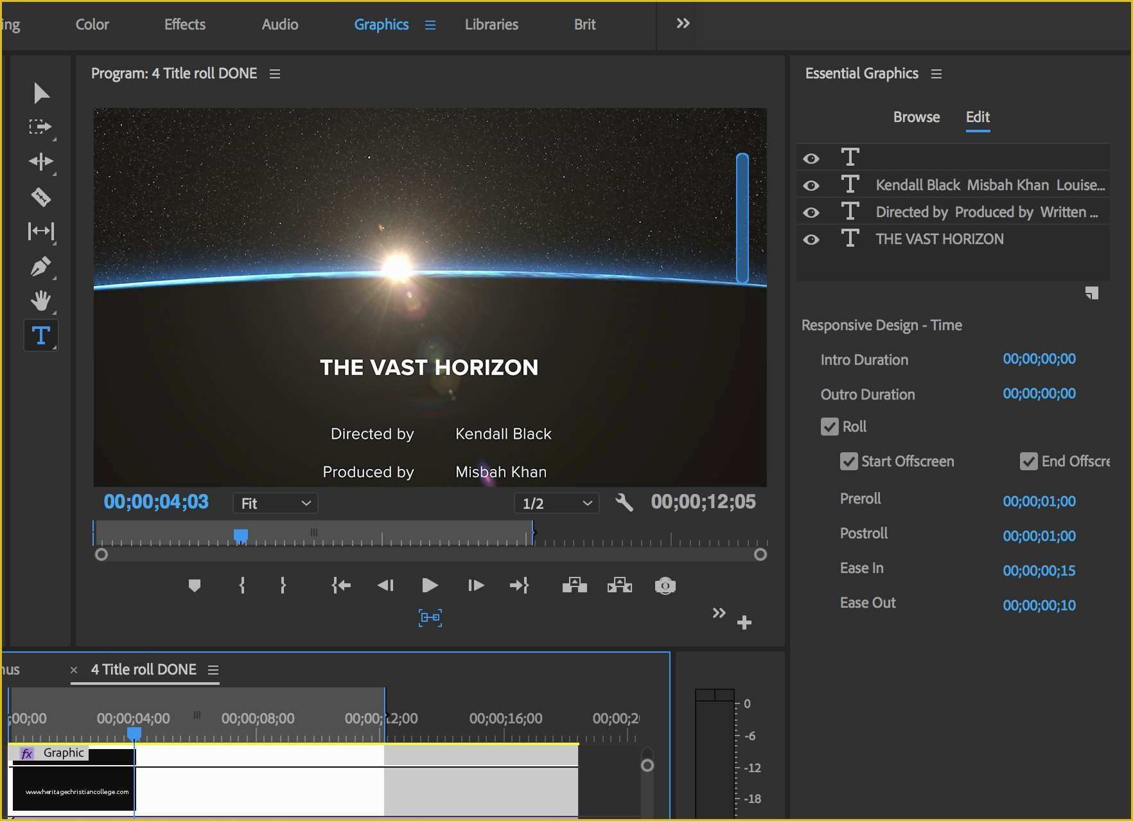Close the 4 Title roll DONE sequence

click(74, 670)
